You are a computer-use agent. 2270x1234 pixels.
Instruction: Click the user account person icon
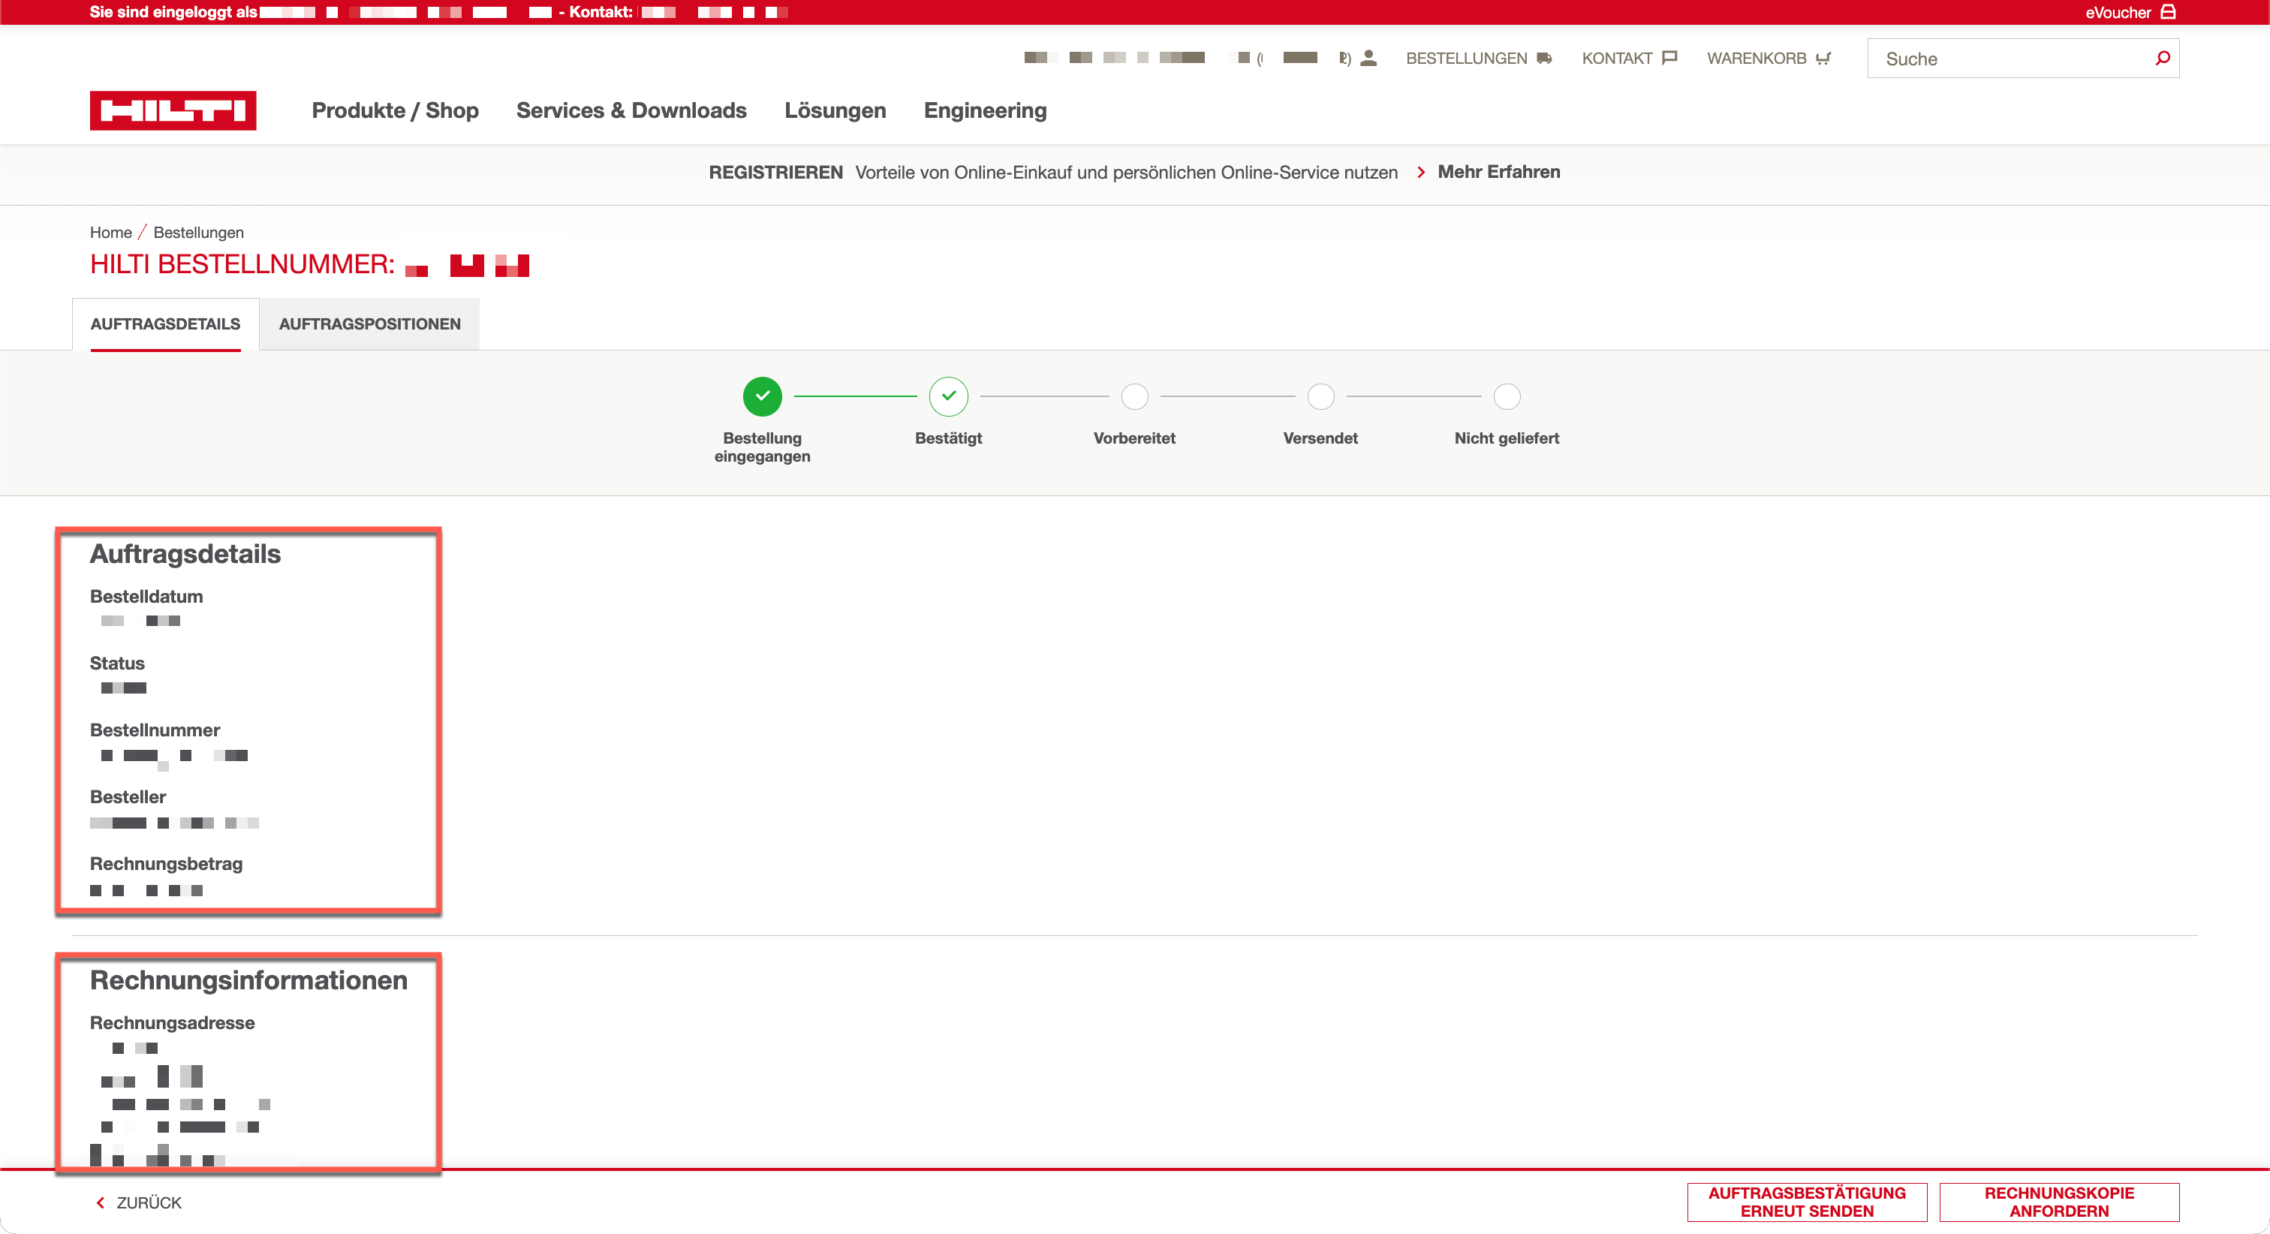tap(1368, 59)
